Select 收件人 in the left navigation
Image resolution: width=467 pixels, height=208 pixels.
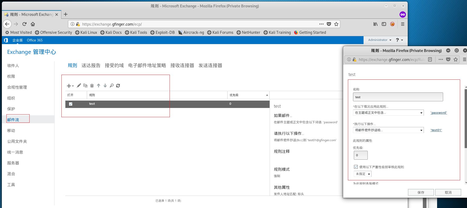click(13, 66)
